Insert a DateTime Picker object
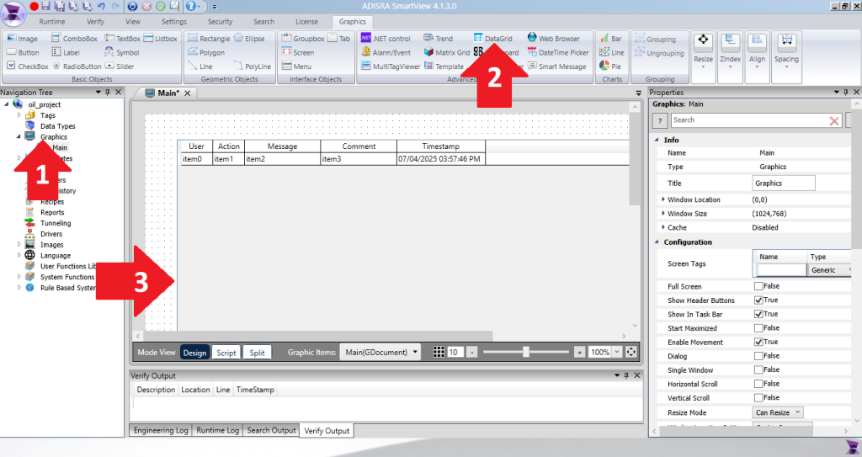 pyautogui.click(x=558, y=52)
